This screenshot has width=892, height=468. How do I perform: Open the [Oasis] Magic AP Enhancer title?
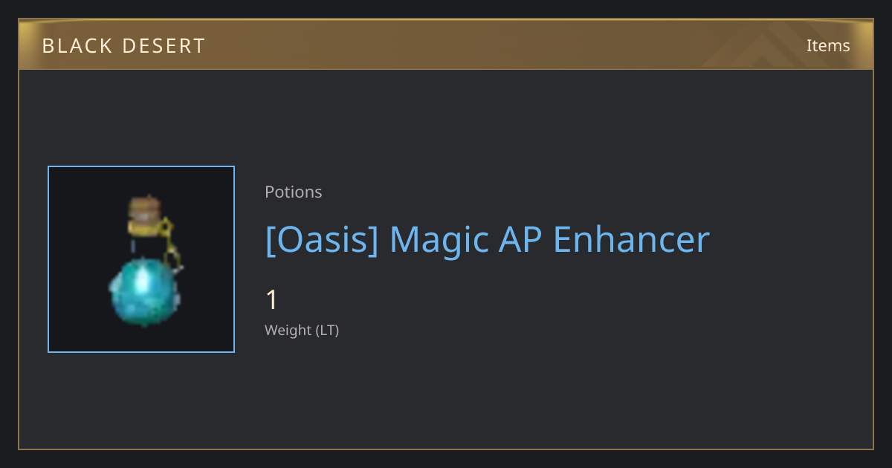[x=488, y=240]
